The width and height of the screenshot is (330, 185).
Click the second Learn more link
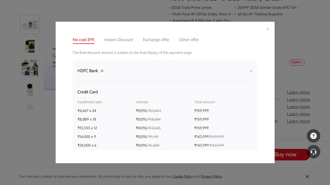pyautogui.click(x=298, y=99)
